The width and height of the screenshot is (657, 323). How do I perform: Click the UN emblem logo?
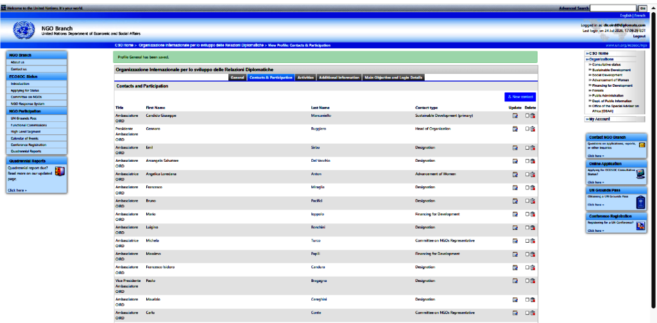click(x=24, y=30)
